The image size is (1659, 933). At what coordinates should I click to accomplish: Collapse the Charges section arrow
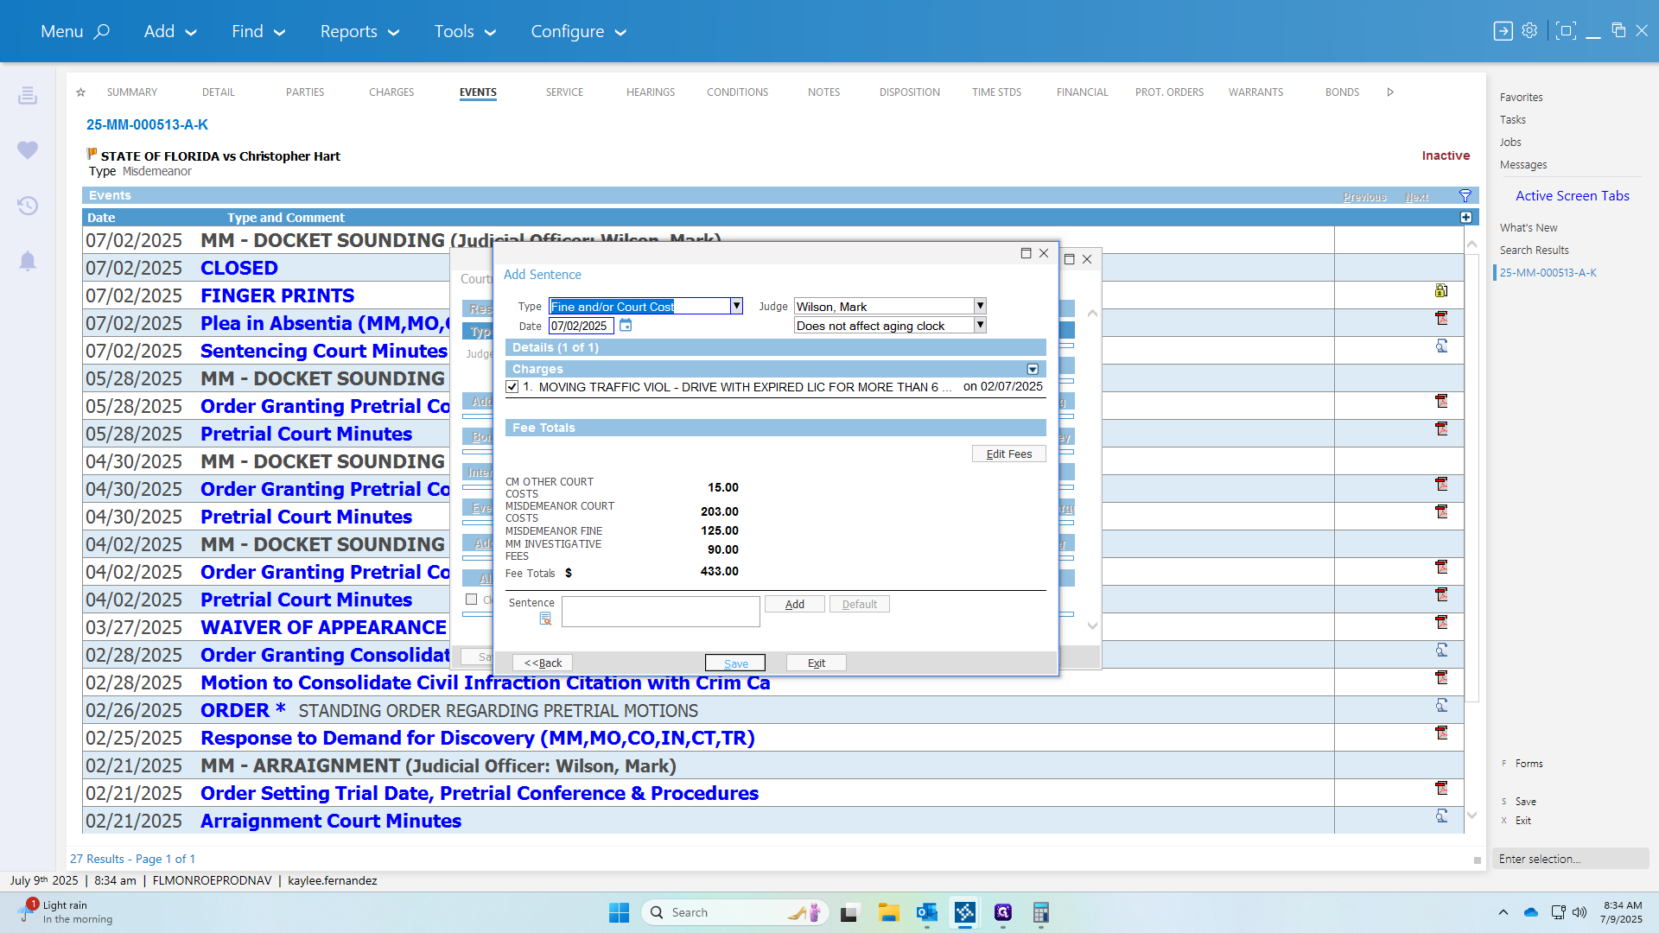(x=1033, y=369)
